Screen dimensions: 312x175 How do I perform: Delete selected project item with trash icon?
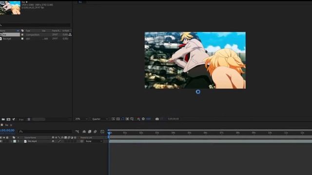point(29,120)
